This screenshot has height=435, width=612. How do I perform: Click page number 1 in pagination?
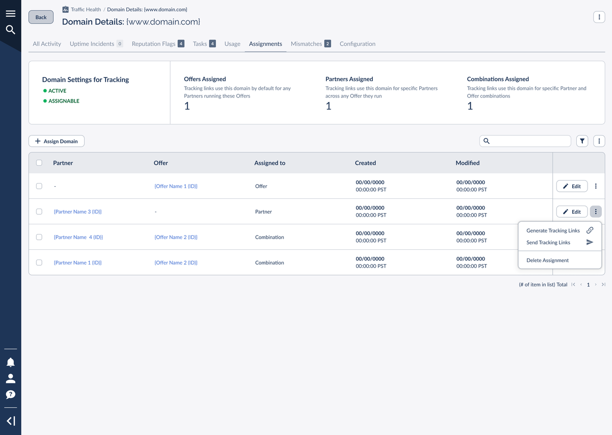tap(588, 285)
